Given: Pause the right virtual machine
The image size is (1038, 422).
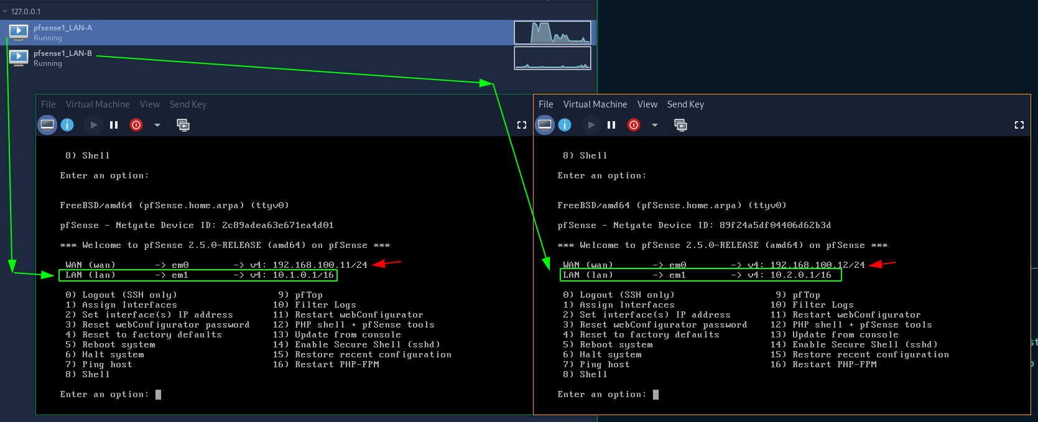Looking at the screenshot, I should (x=611, y=125).
